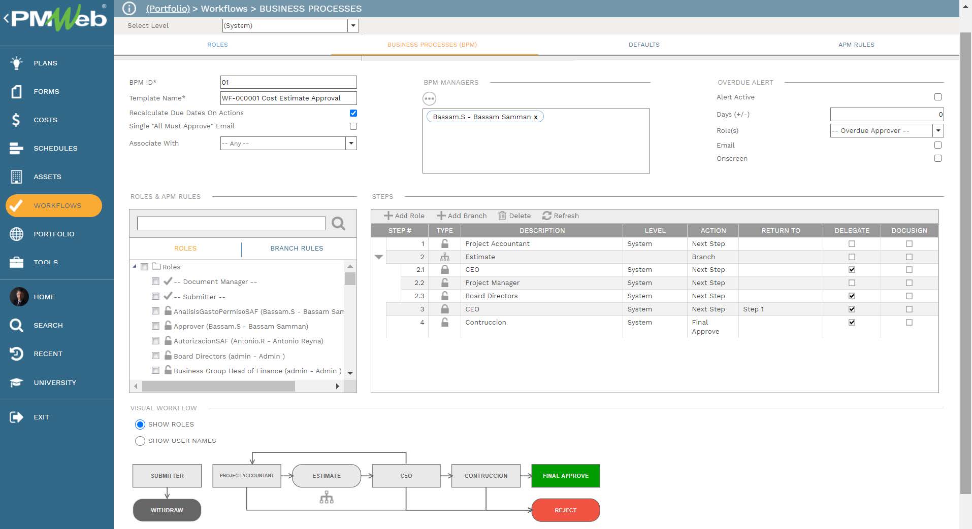Open the BPM Managers ellipsis picker icon
The height and width of the screenshot is (529, 972).
pos(430,98)
